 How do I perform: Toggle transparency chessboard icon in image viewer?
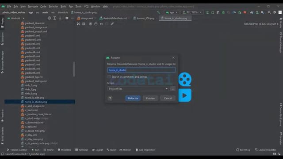pyautogui.click(x=78, y=24)
